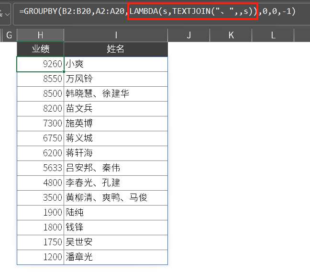310x275 pixels.
Task: Select cell with value 1900
Action: pos(41,213)
